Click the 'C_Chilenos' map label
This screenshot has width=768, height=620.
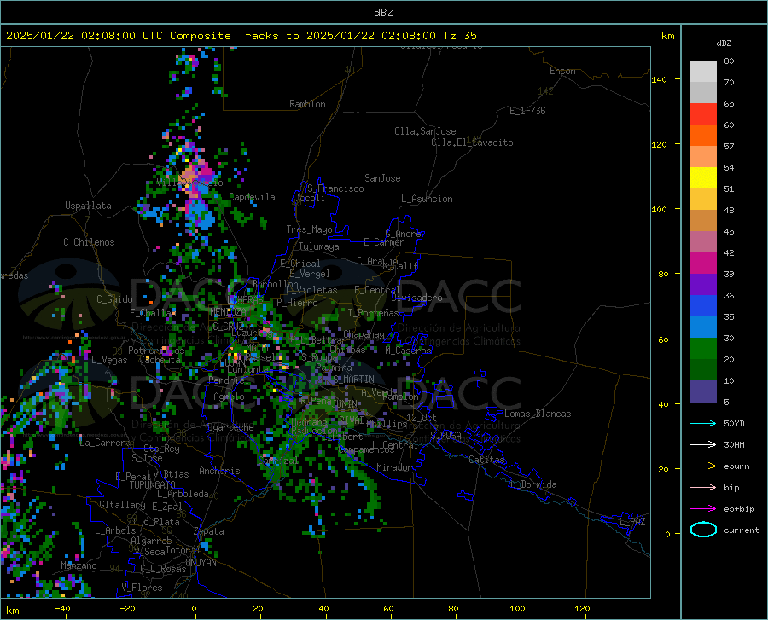coord(89,242)
